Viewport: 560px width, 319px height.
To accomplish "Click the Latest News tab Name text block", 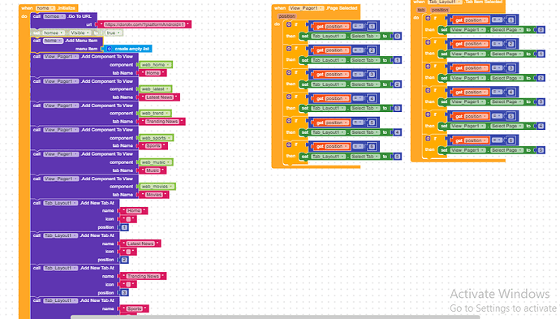I will (x=159, y=97).
